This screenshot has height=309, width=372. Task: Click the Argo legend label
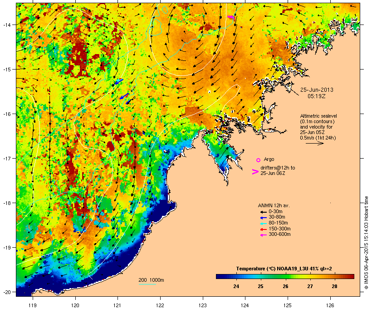(269, 159)
